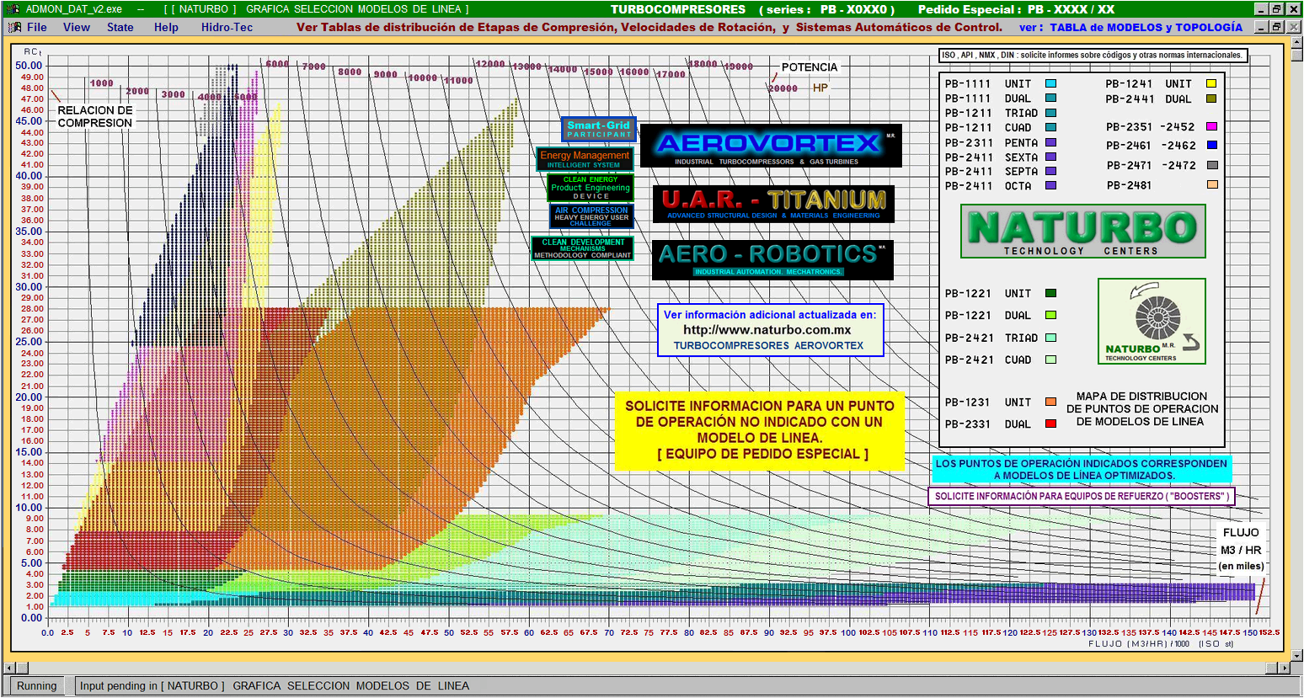Click the app icon in the title bar
Viewport: 1304px width, 698px height.
tap(12, 9)
